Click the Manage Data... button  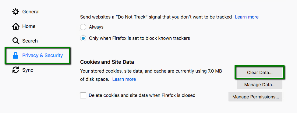[260, 85]
